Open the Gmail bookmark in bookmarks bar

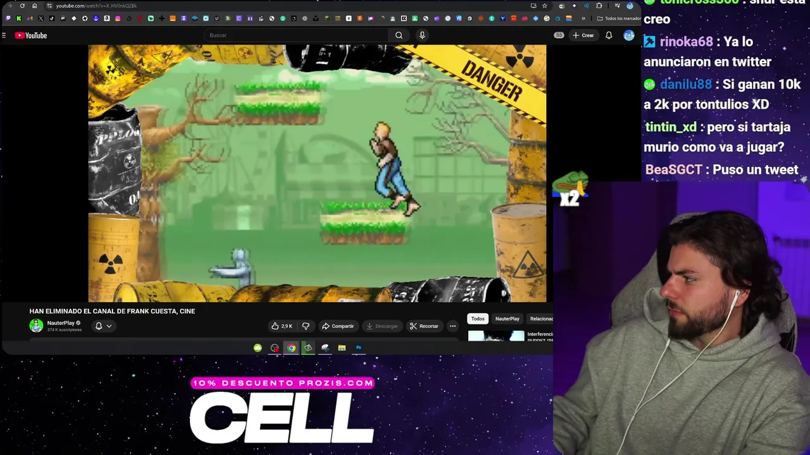click(30, 18)
